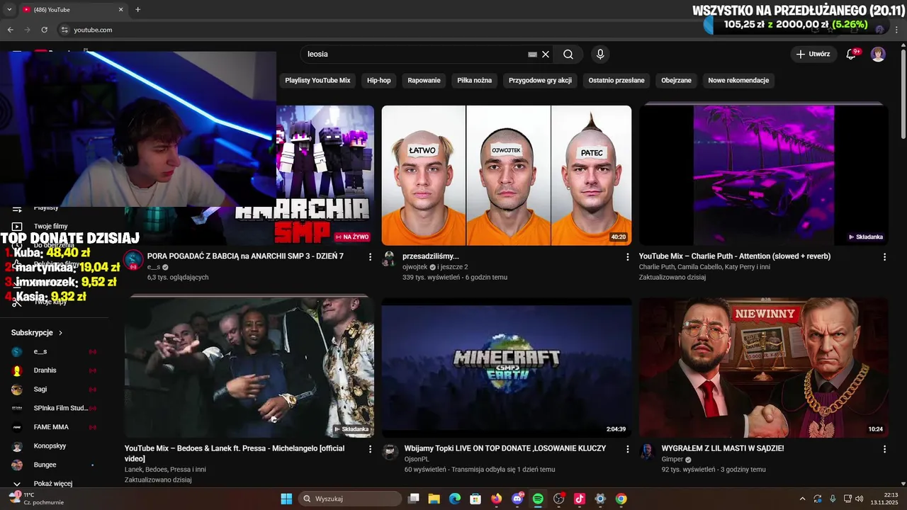Open File Explorer from the taskbar
The image size is (907, 510).
coord(434,499)
